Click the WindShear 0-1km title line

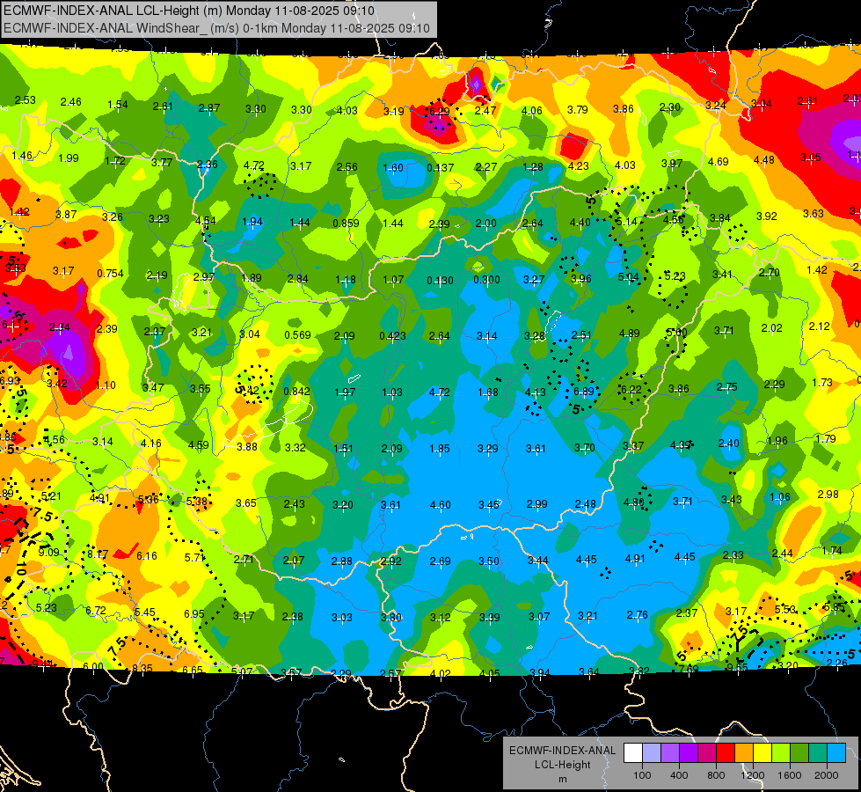pos(216,28)
